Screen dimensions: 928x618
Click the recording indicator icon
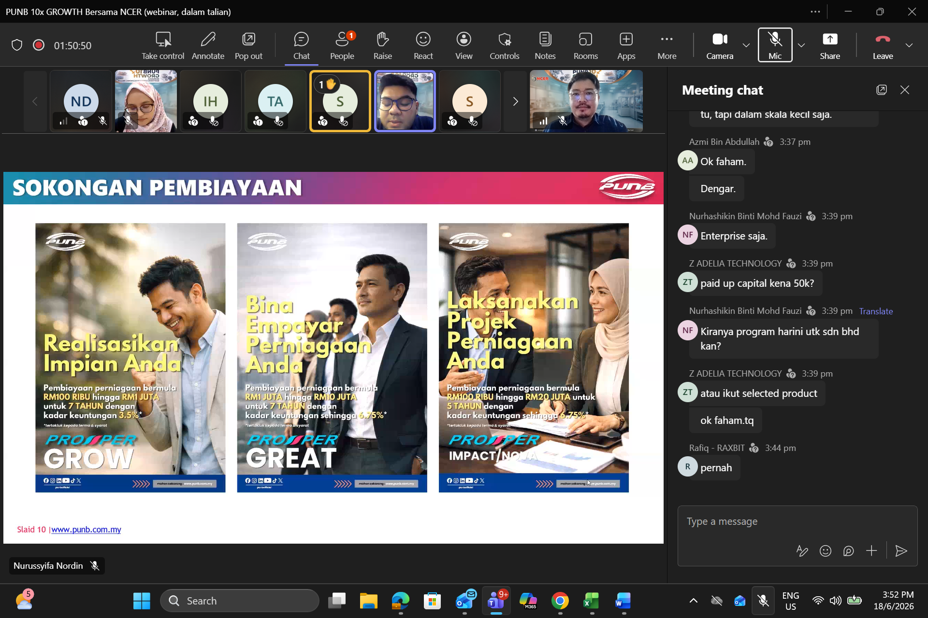(x=39, y=45)
